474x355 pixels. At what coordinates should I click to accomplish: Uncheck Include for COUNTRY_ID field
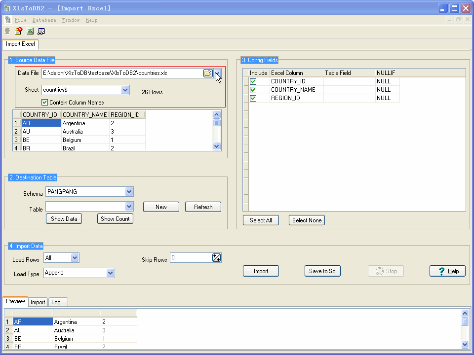[253, 81]
